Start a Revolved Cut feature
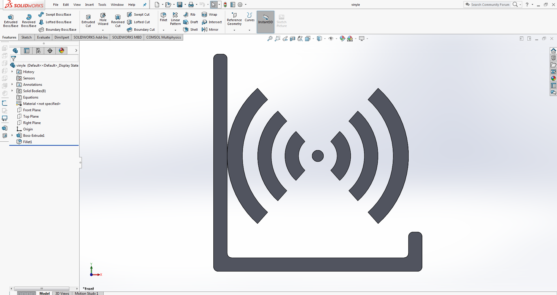 pos(118,21)
